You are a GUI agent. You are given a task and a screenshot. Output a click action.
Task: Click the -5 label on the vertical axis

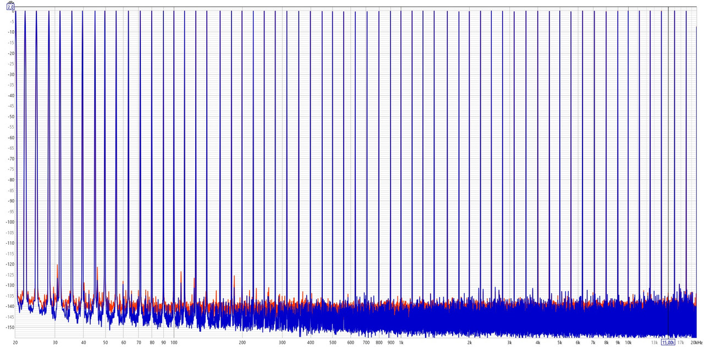[12, 21]
